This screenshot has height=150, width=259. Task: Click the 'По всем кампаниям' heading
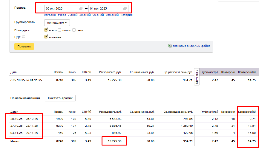point(25,98)
